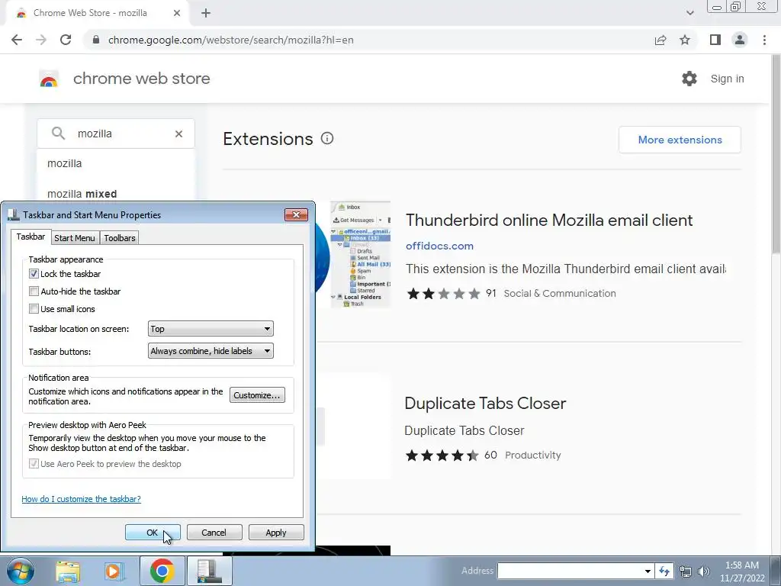Select the Taskbar tab
Image resolution: width=781 pixels, height=586 pixels.
pos(31,237)
